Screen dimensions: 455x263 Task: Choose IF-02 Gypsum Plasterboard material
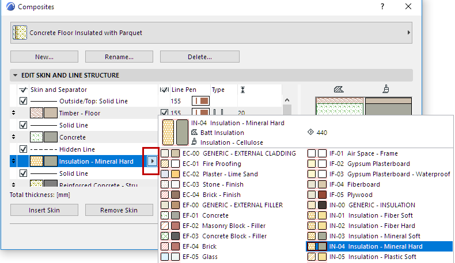click(380, 164)
